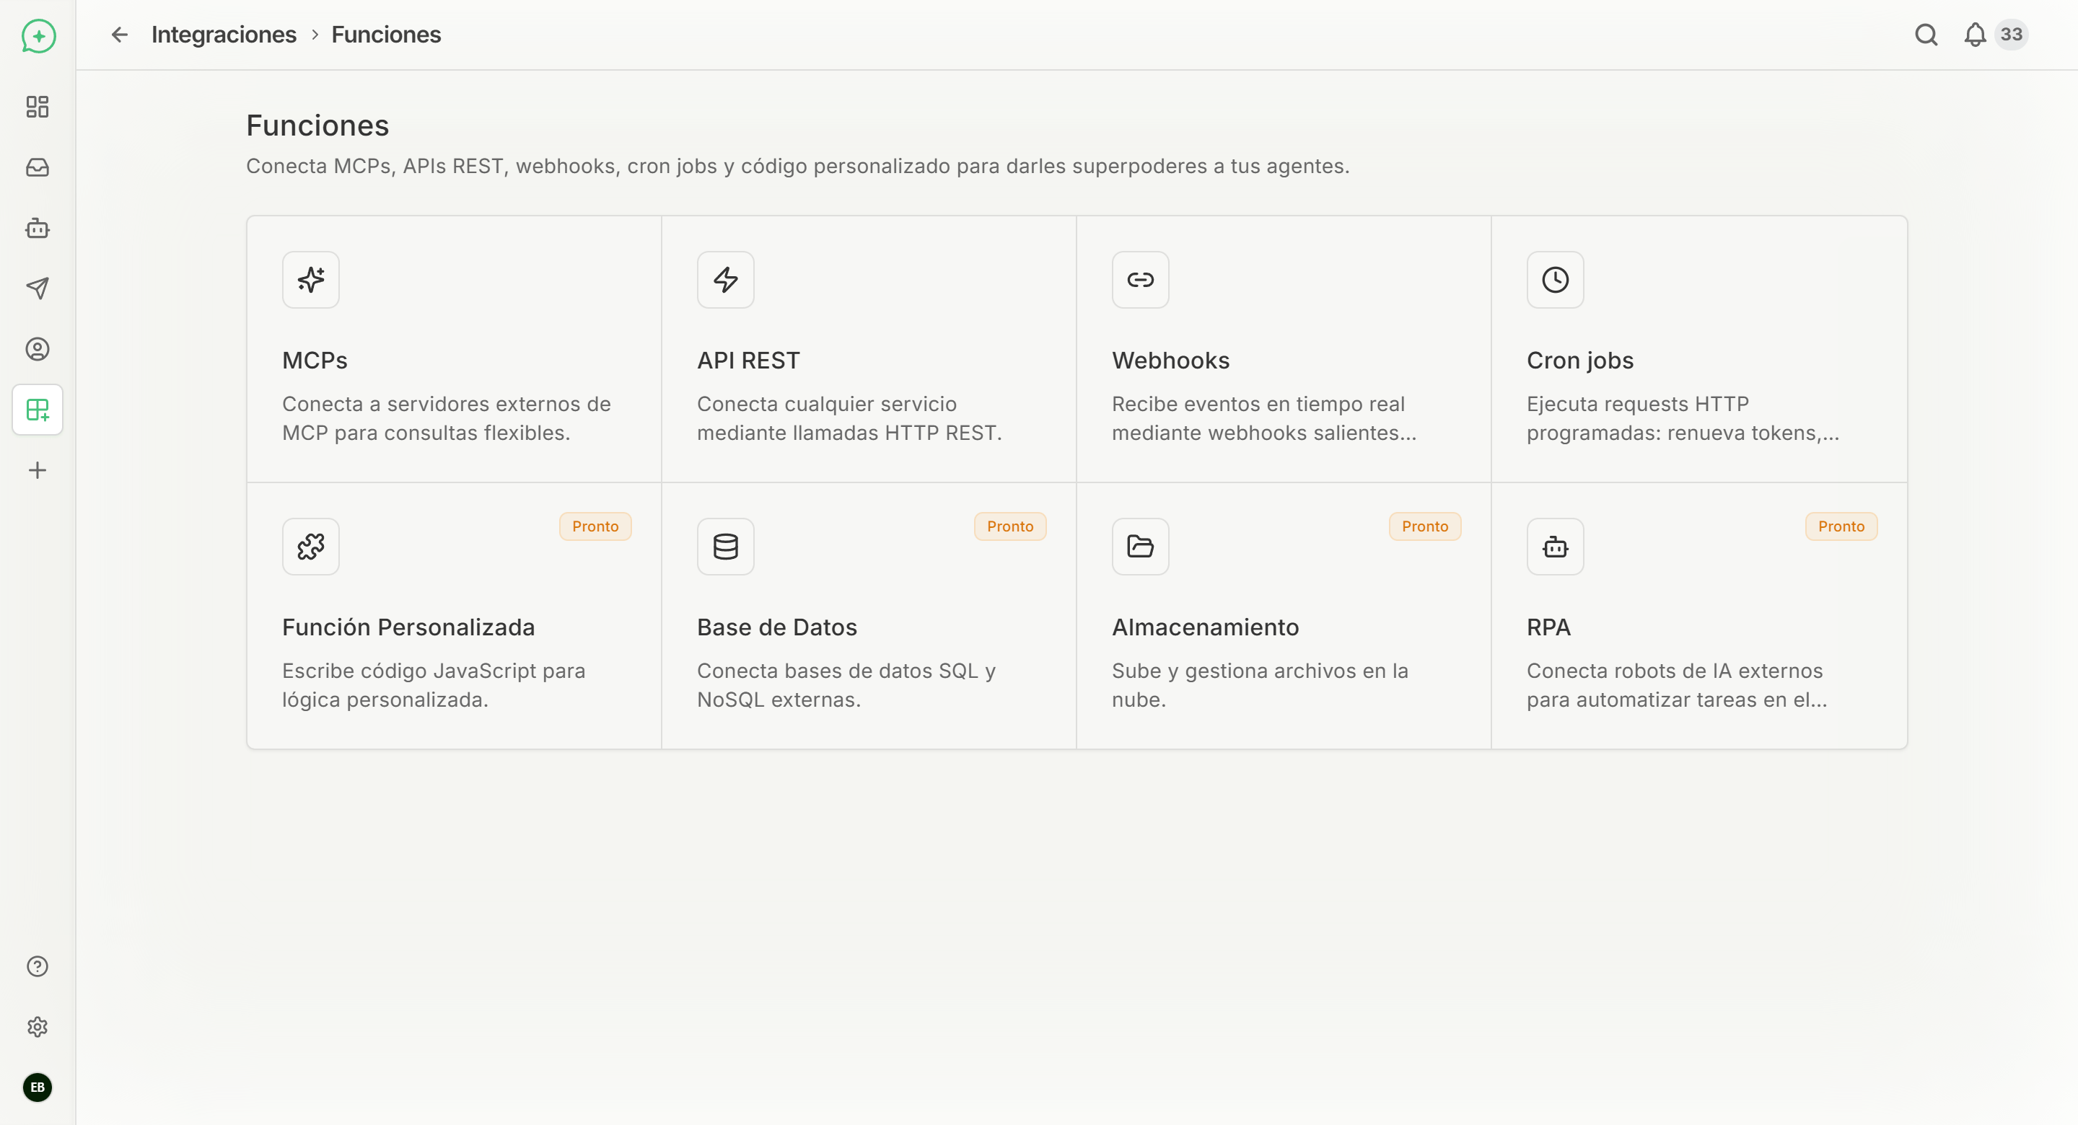The width and height of the screenshot is (2078, 1125).
Task: Click the Funciones breadcrumb
Action: 385,35
